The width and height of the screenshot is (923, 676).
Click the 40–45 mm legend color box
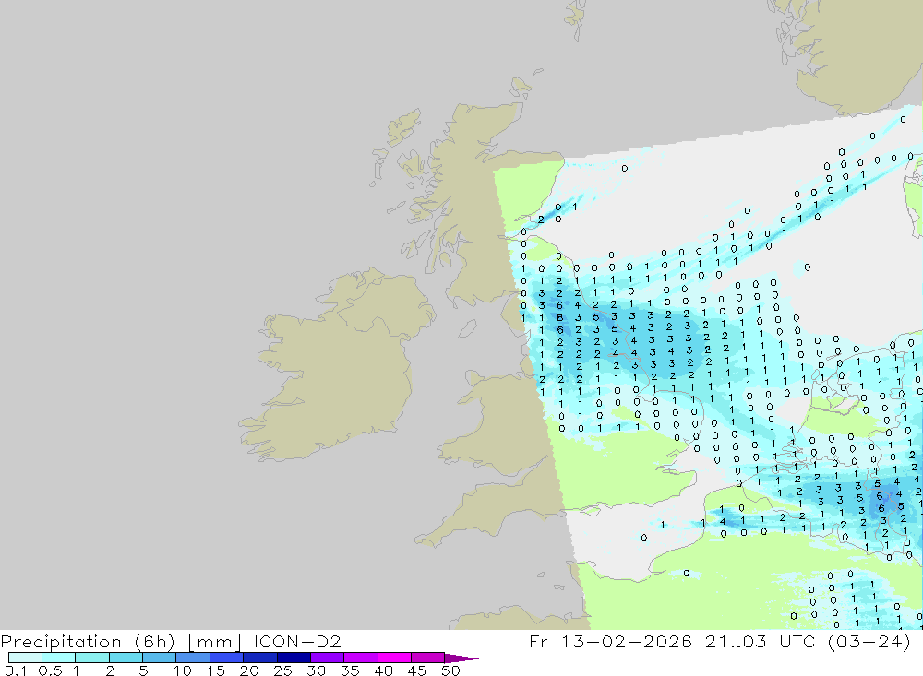click(x=394, y=658)
